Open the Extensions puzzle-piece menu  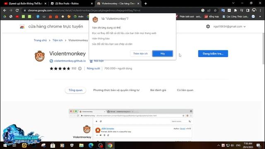pyautogui.click(x=235, y=10)
